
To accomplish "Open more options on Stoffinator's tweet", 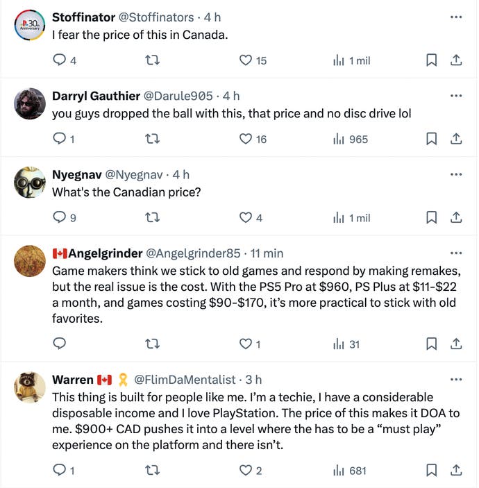I will 456,16.
